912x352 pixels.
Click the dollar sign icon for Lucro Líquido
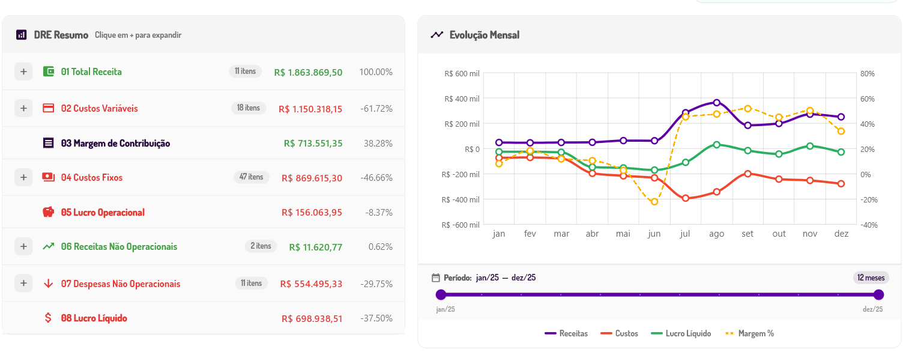click(49, 318)
